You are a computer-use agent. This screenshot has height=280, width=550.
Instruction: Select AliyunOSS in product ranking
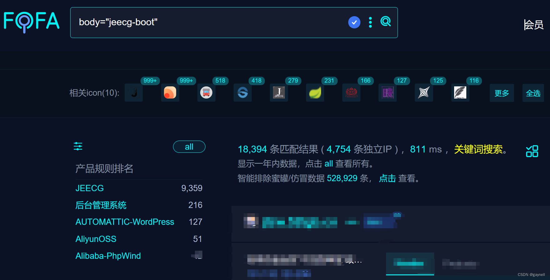pyautogui.click(x=96, y=239)
